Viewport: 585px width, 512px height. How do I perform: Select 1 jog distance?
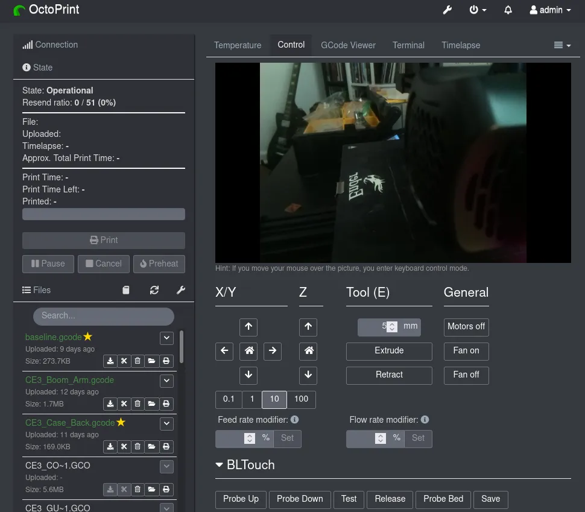252,400
